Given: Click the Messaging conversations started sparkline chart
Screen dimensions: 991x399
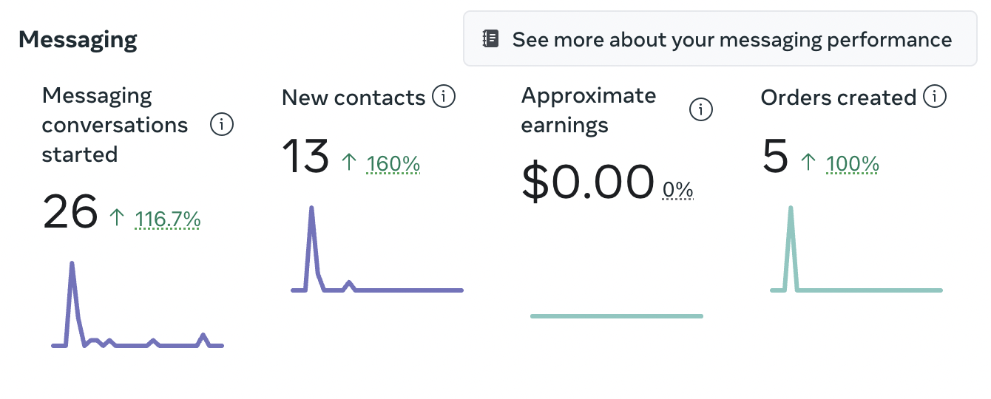Looking at the screenshot, I should tap(137, 310).
